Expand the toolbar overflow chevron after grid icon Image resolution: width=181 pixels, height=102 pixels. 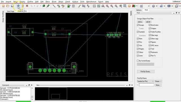[x=149, y=6]
